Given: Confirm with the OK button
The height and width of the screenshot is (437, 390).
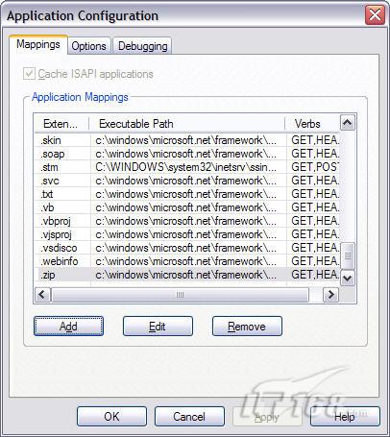Looking at the screenshot, I should 111,417.
